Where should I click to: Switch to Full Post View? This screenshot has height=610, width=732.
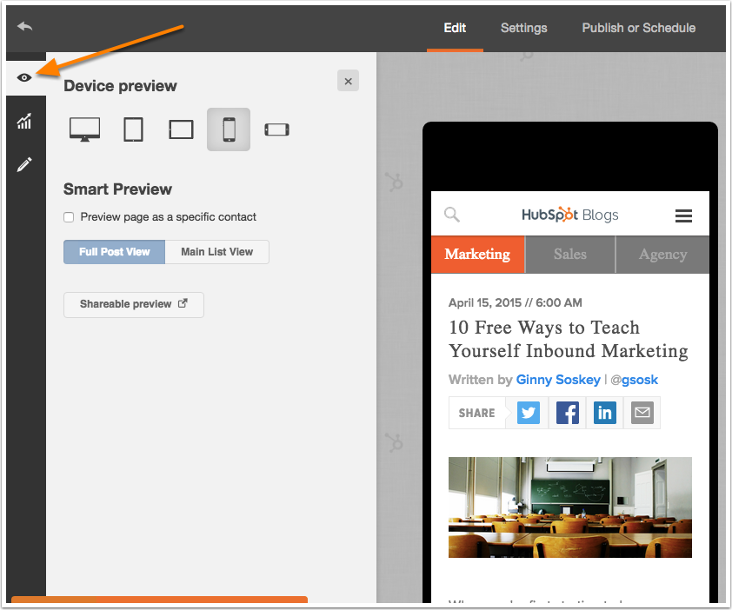pos(115,252)
